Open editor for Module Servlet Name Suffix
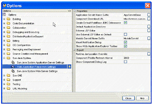 tap(149, 38)
